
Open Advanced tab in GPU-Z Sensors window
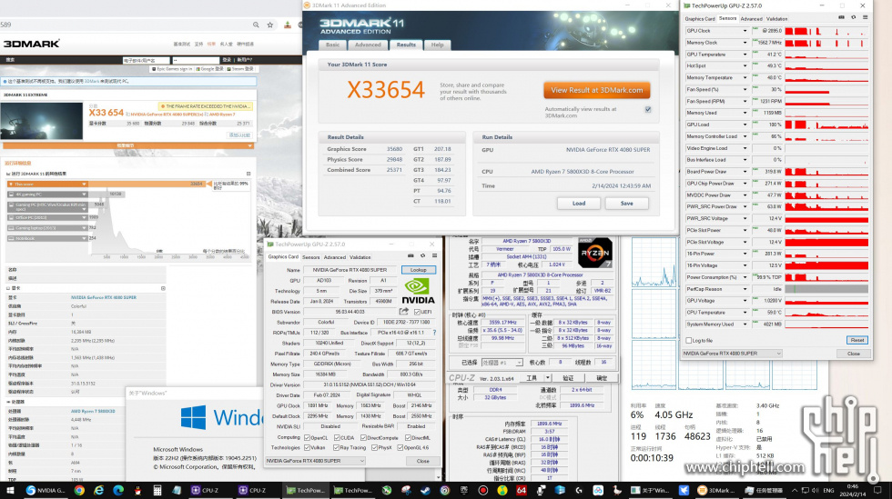pos(751,19)
